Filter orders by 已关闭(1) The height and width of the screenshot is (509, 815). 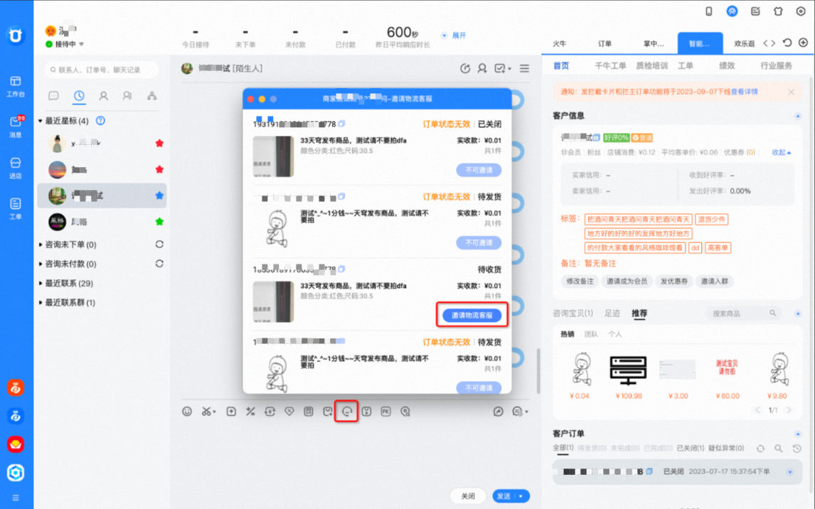pyautogui.click(x=691, y=449)
